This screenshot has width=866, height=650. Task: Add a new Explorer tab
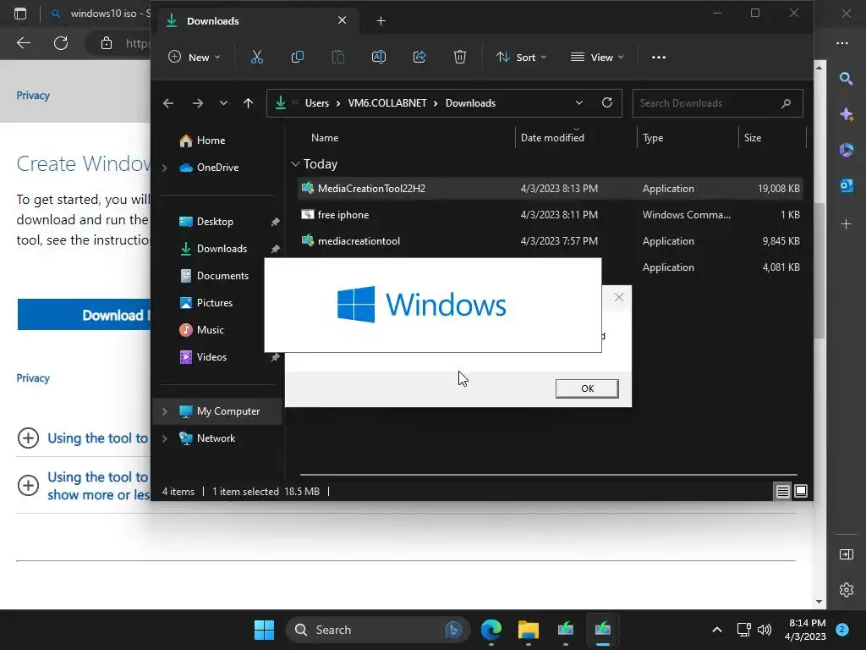[381, 21]
